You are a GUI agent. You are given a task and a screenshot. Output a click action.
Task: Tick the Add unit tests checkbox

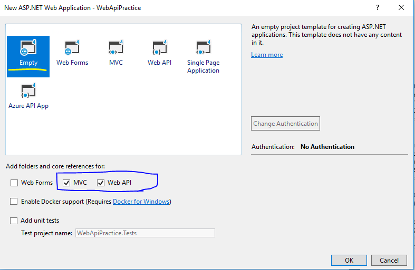tap(14, 221)
